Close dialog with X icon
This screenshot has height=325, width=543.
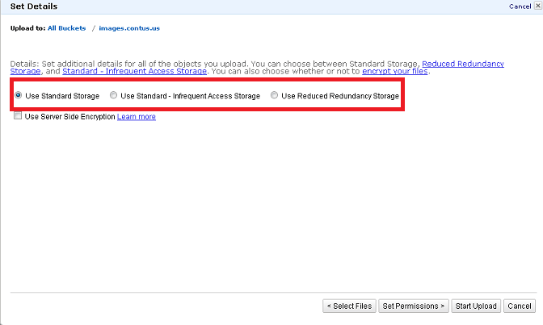click(538, 6)
